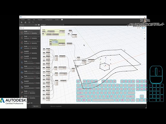166x124 pixels.
Task: Activate the pan tool on the canvas
Action: click(145, 39)
